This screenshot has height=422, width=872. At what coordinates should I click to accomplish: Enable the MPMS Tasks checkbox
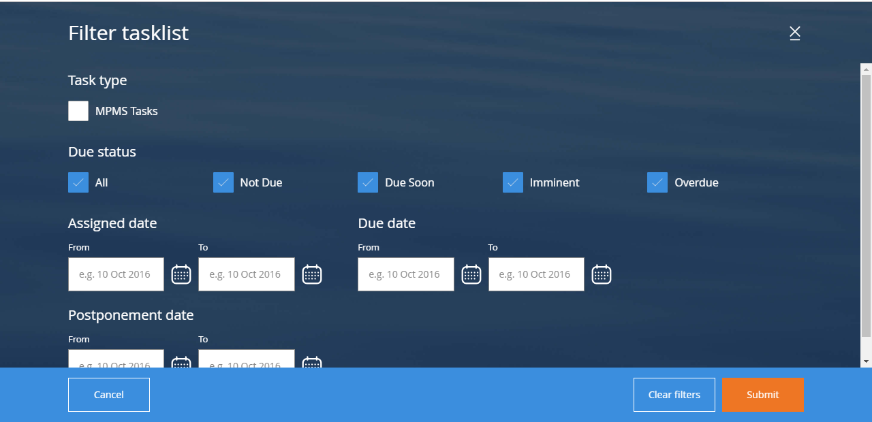(x=78, y=111)
